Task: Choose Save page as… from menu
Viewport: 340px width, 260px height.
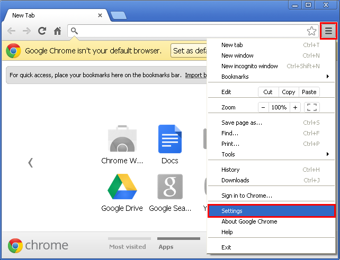Action: pos(271,123)
